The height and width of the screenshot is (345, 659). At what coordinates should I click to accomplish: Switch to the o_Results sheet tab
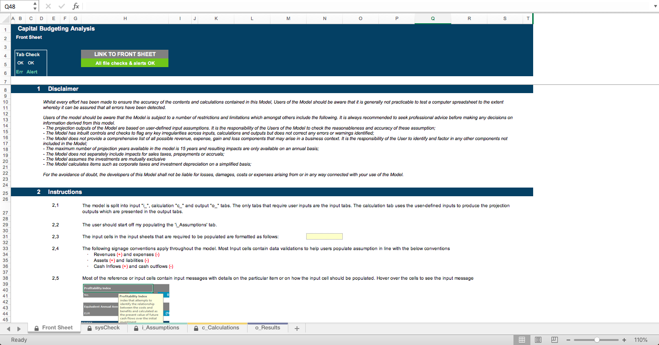[268, 328]
